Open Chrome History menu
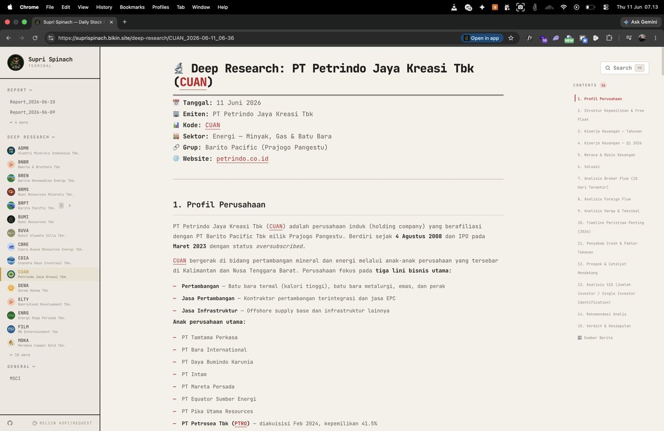Viewport: 664px width, 431px height. click(104, 7)
